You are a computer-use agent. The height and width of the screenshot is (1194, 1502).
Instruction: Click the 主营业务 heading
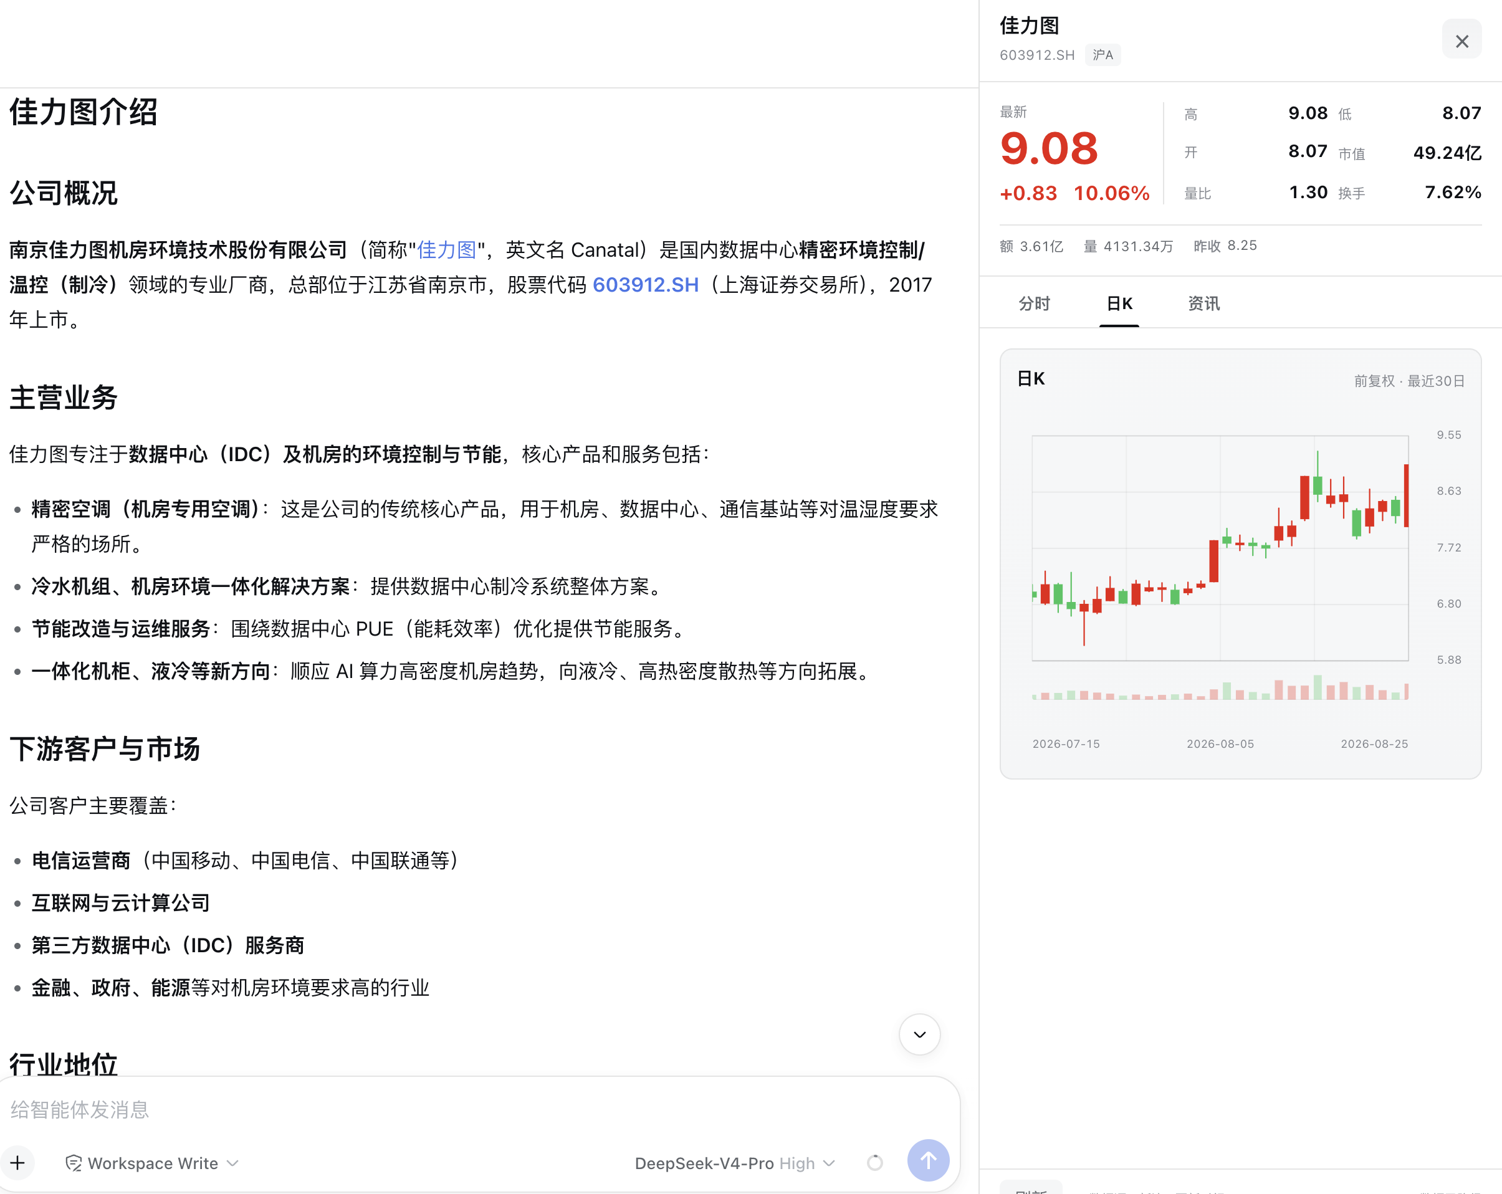point(64,397)
